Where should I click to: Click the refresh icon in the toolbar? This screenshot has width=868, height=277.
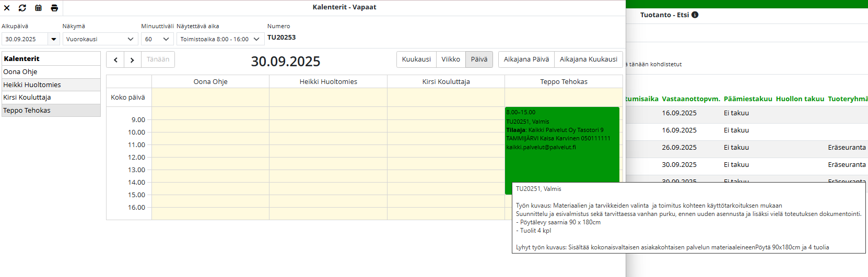click(22, 8)
